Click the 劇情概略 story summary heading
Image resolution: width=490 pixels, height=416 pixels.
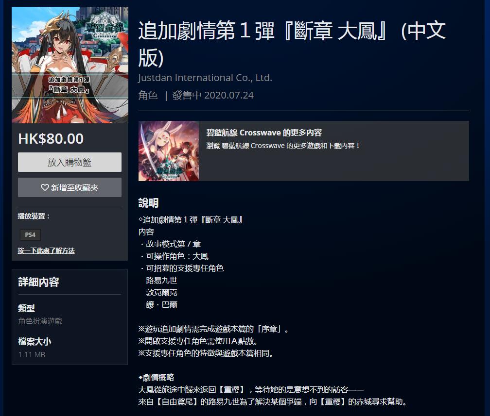coord(156,378)
